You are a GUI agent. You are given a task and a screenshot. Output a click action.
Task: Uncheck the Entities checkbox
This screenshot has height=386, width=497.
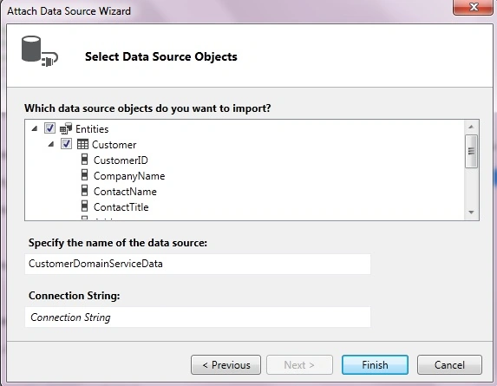coord(49,128)
